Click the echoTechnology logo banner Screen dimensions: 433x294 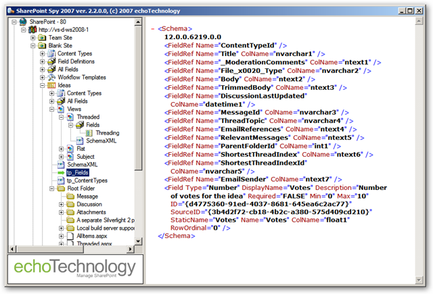[x=75, y=269]
